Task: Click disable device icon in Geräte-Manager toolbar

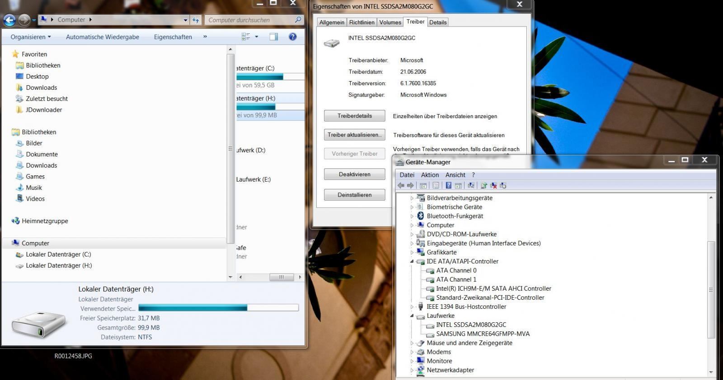Action: click(x=503, y=185)
